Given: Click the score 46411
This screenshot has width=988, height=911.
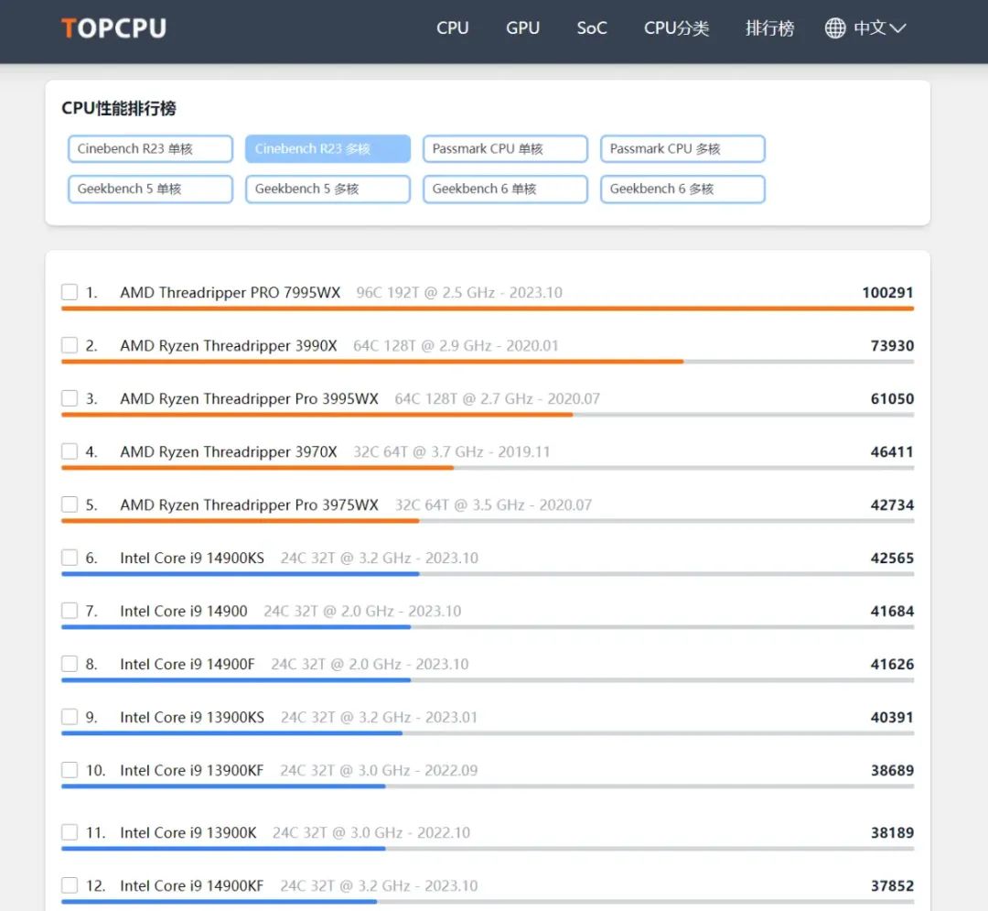Looking at the screenshot, I should coord(892,451).
